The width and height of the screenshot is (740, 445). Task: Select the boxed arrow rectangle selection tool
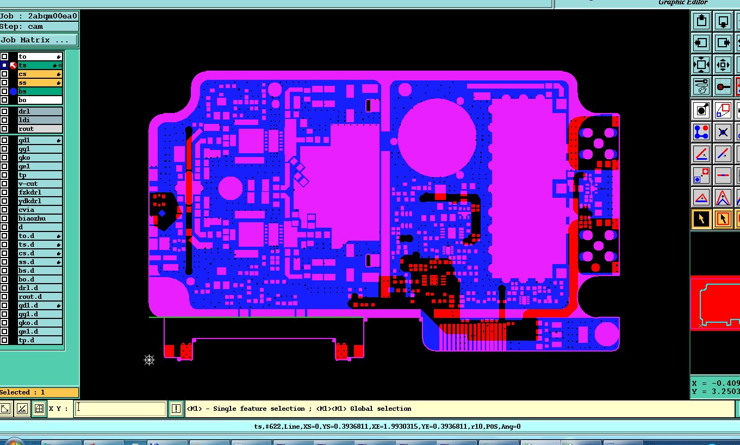(723, 219)
